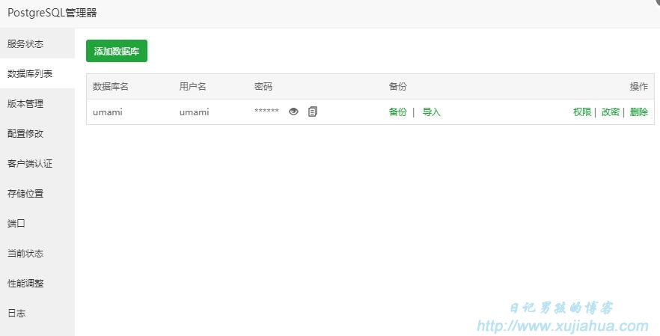Viewport: 660px width, 336px height.
Task: Select the 数据库列表 tab
Action: (x=37, y=73)
